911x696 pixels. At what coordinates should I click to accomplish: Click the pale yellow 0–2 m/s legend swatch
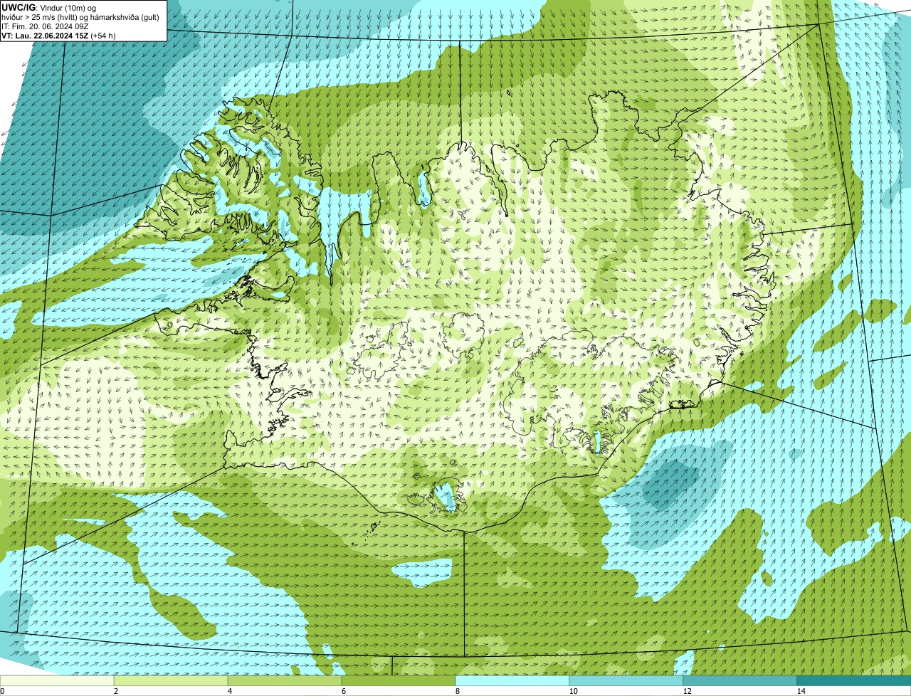57,680
